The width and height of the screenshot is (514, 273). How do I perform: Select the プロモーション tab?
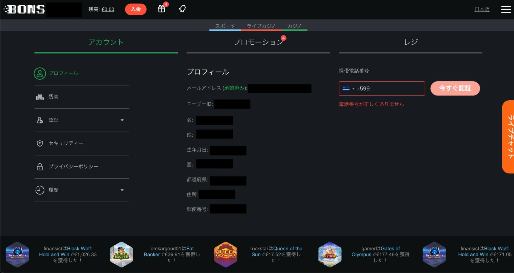click(258, 42)
